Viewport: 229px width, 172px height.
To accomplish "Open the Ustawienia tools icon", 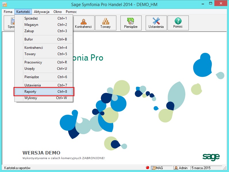I will pyautogui.click(x=156, y=21).
